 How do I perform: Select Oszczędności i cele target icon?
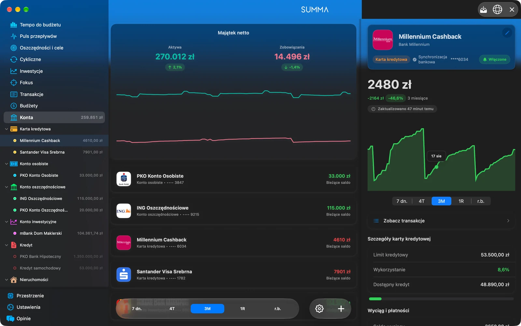(14, 48)
